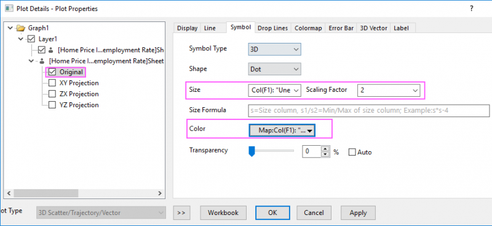Toggle the Layer1 checkbox

[31, 39]
